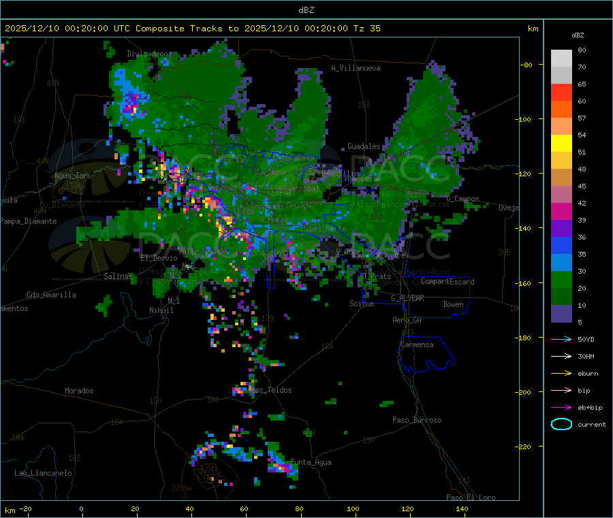Select the light blue 30–35 dBZ swatch
This screenshot has height=518, width=613.
click(x=561, y=263)
